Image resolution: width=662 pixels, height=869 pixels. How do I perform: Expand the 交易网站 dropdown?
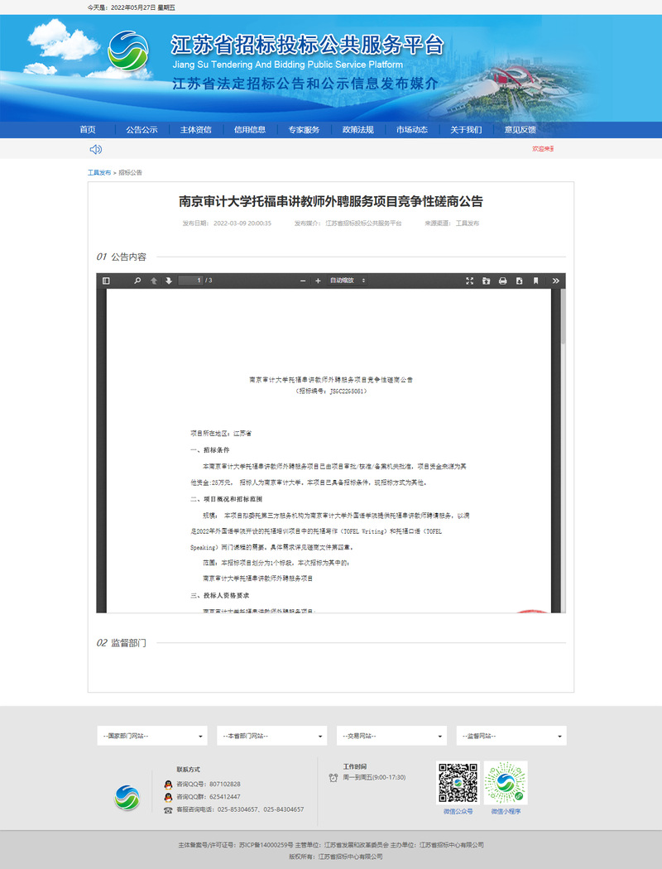(391, 736)
